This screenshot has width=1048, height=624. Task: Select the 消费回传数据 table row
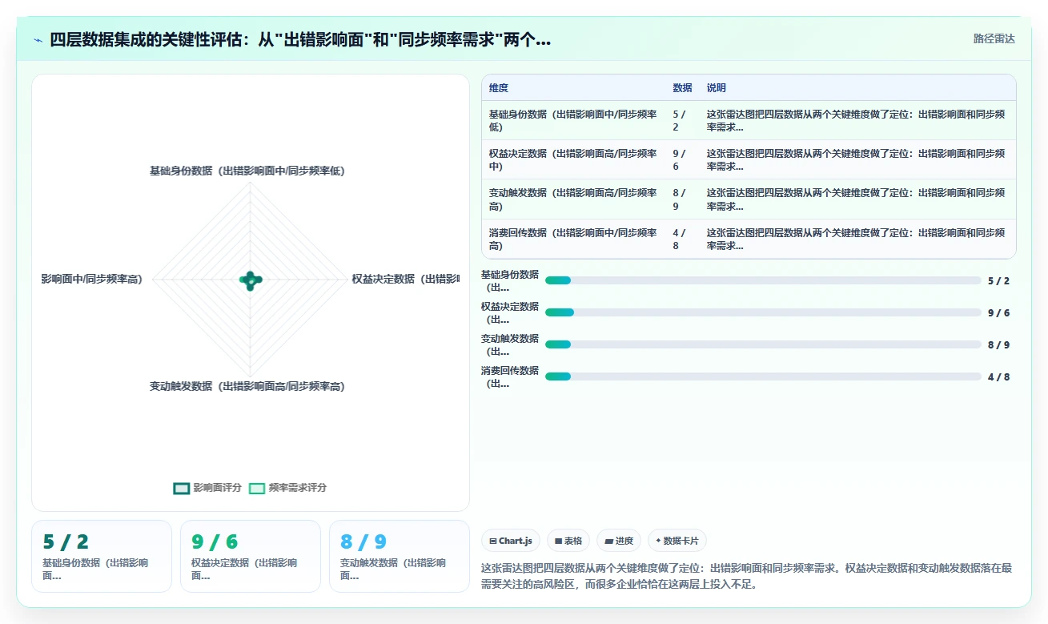749,239
